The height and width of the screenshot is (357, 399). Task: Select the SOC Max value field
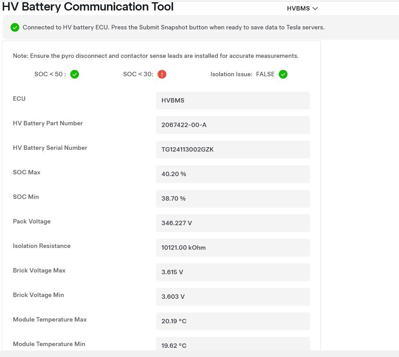233,174
